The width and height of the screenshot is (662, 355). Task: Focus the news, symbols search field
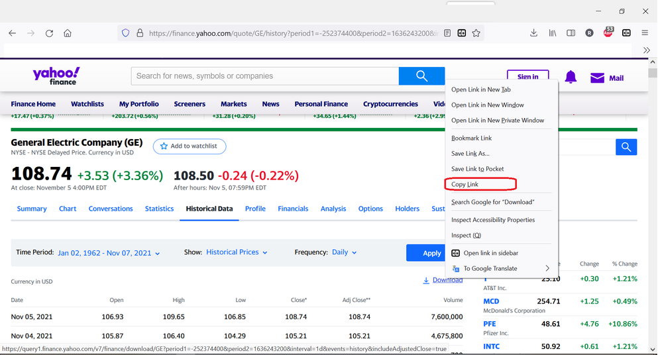[x=265, y=76]
